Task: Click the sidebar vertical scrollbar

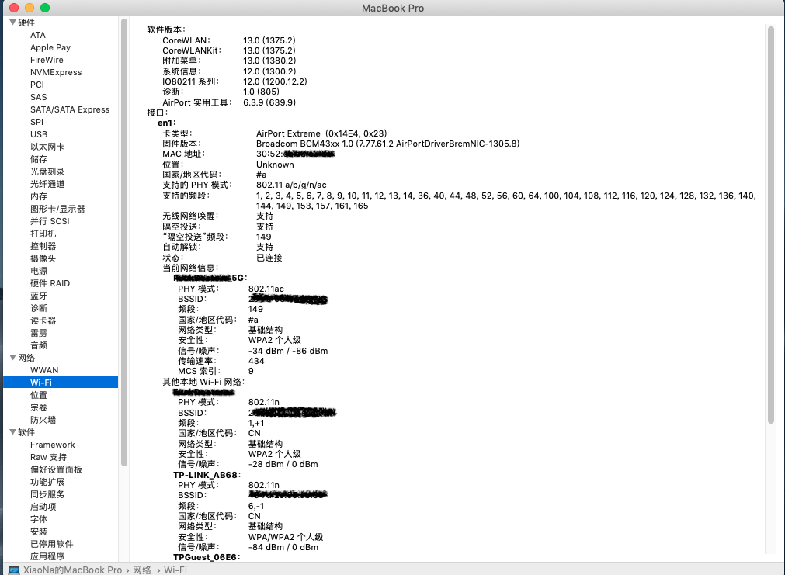Action: coord(124,243)
